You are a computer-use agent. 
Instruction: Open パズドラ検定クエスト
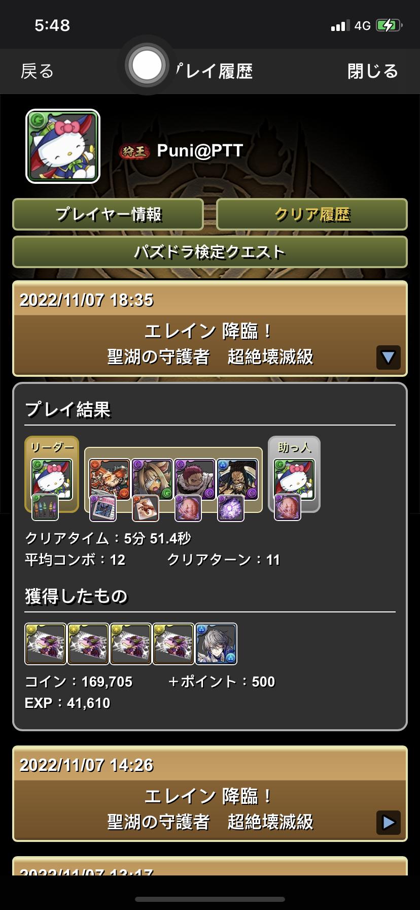coord(210,252)
